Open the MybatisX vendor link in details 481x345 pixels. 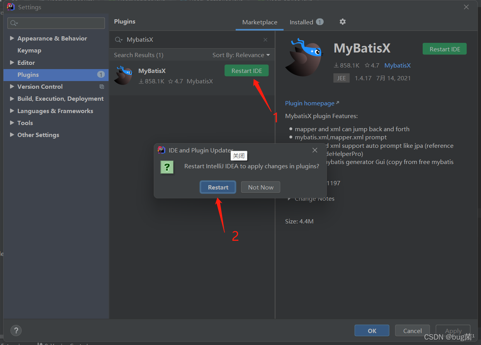(x=398, y=66)
